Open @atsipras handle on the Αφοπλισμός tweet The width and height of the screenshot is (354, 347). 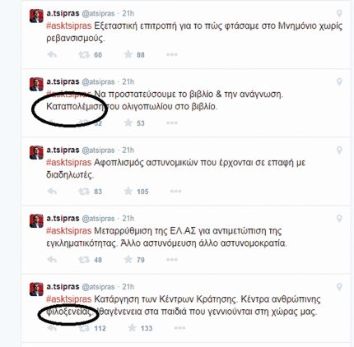pos(98,150)
